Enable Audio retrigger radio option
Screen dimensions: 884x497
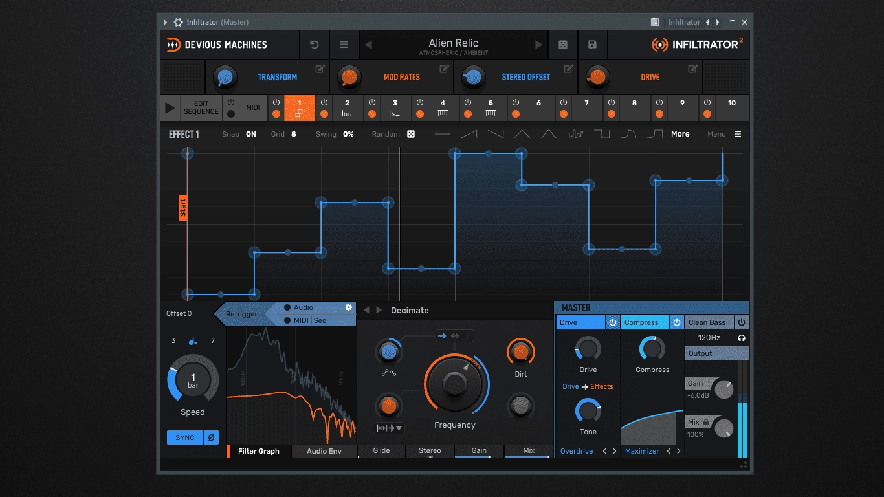(287, 307)
